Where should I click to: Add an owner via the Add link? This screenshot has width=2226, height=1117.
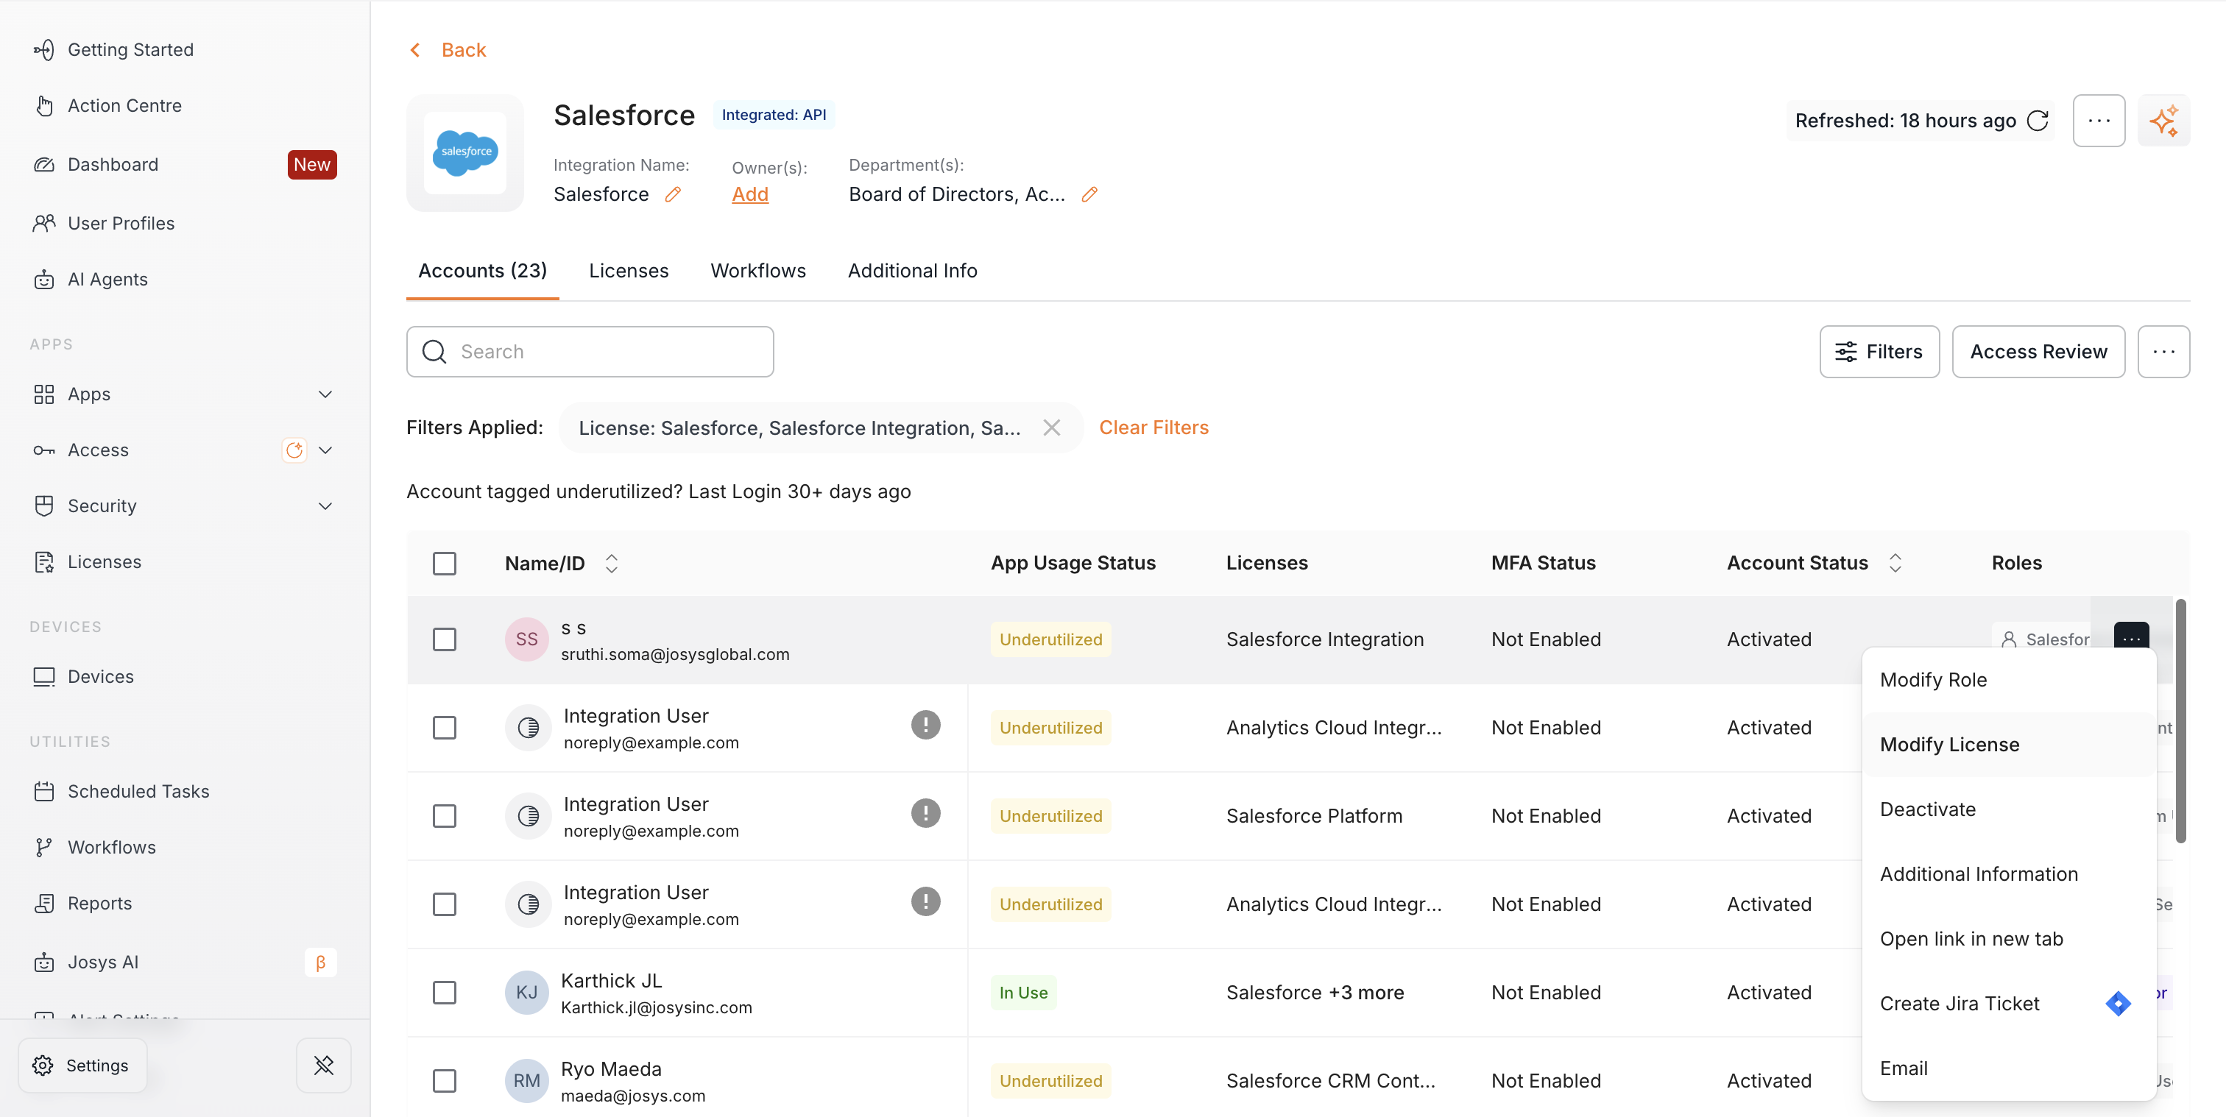coord(750,194)
